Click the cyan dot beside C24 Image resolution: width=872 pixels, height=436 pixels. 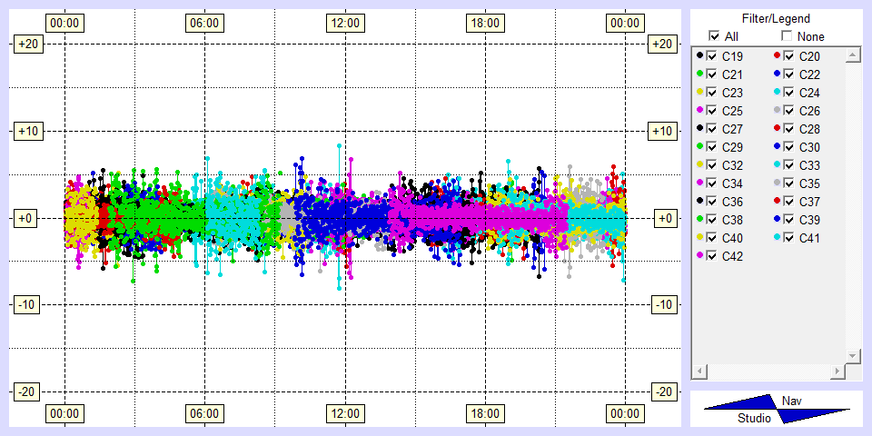[777, 92]
